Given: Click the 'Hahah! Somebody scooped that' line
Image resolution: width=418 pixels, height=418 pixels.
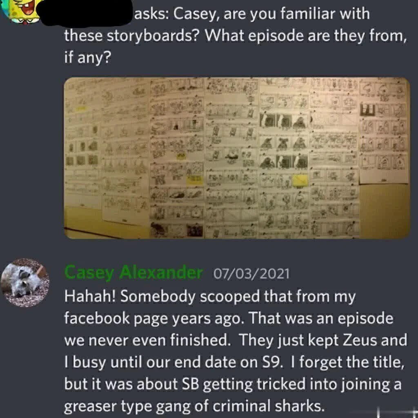Looking at the screenshot, I should click(210, 296).
